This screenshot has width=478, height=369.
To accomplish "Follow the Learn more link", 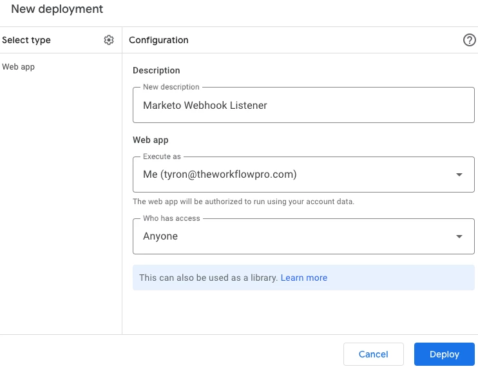I will coord(304,278).
